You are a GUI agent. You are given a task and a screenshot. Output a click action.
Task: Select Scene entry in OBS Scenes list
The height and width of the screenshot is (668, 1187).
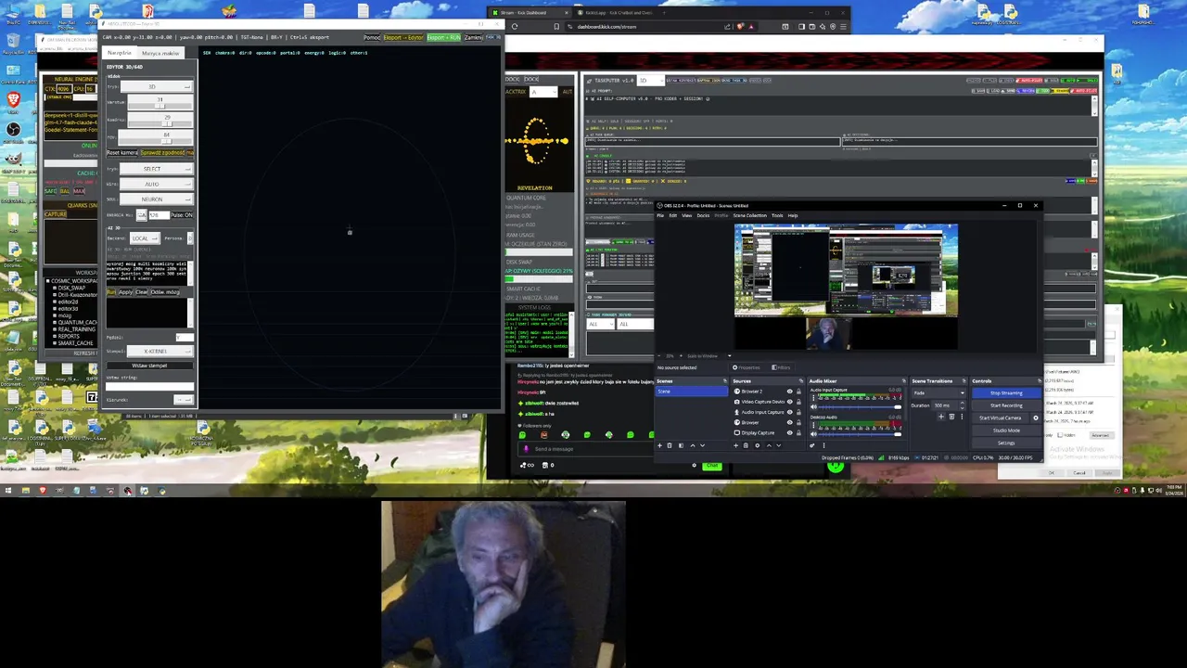click(x=692, y=392)
